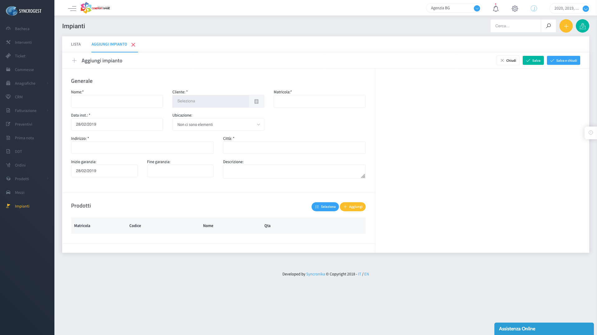This screenshot has height=335, width=597.
Task: Open Commesse menu item
Action: click(24, 70)
